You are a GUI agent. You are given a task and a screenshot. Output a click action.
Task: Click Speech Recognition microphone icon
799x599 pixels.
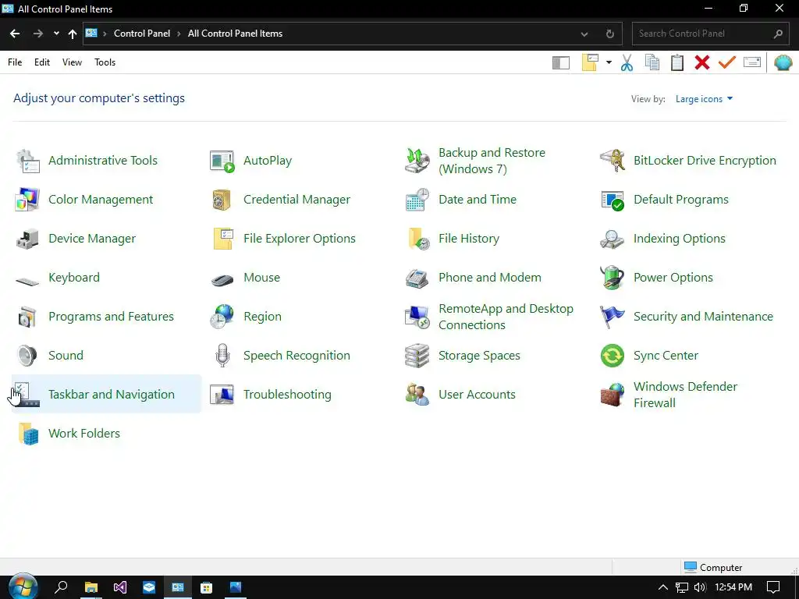[x=222, y=356]
